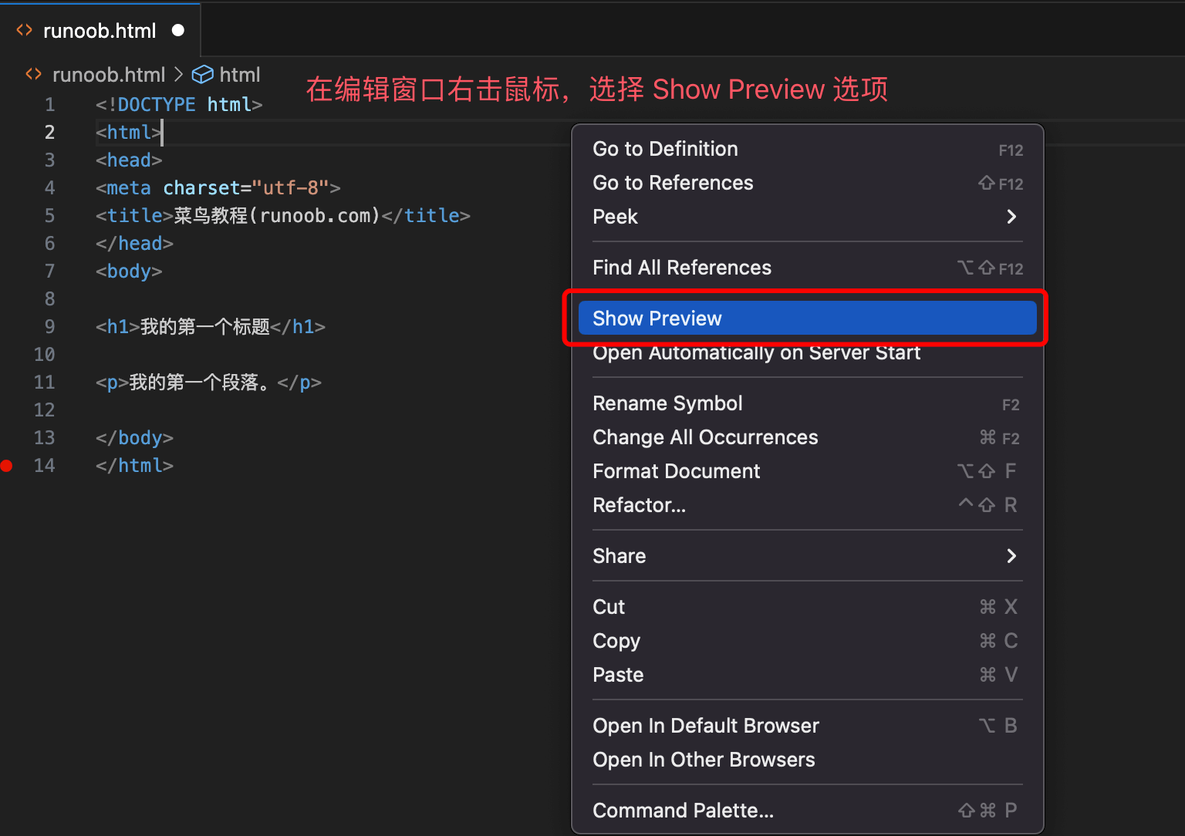Select Open In Default Browser
Image resolution: width=1185 pixels, height=836 pixels.
point(705,725)
